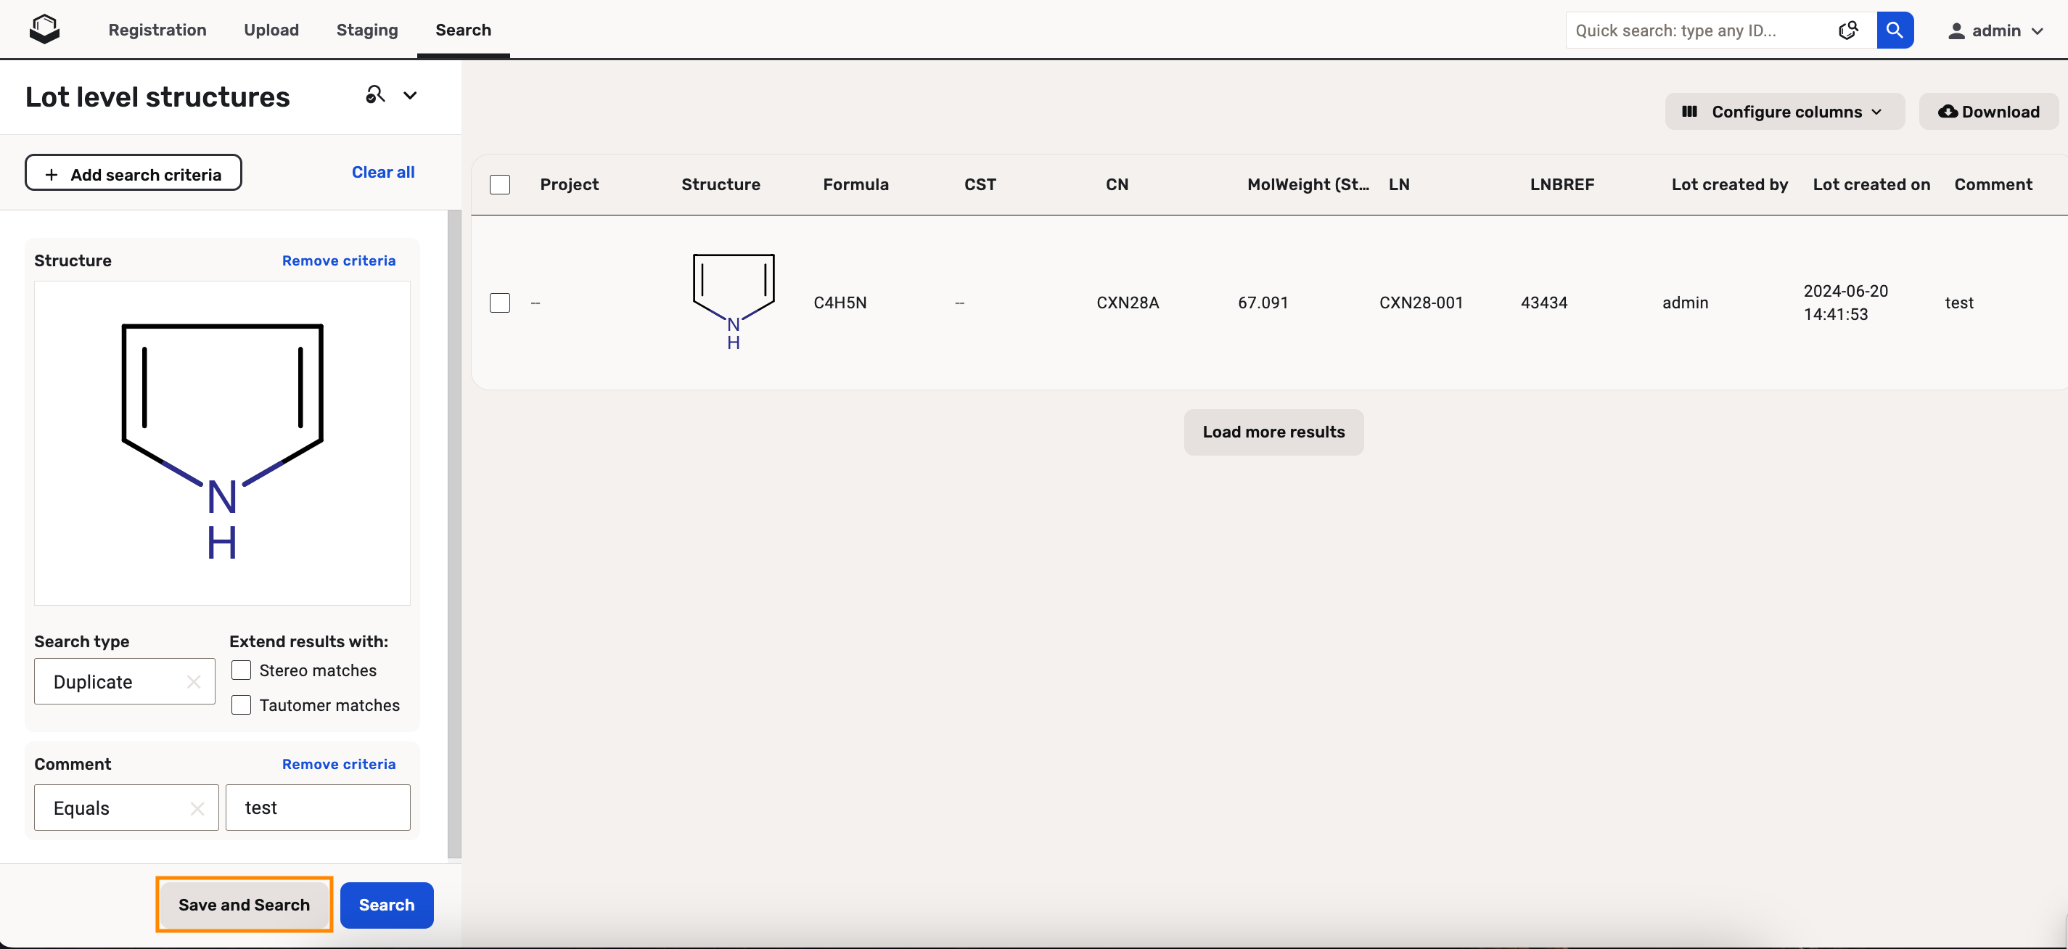Click the blue magnifier quick search button
The image size is (2068, 949).
[x=1894, y=30]
